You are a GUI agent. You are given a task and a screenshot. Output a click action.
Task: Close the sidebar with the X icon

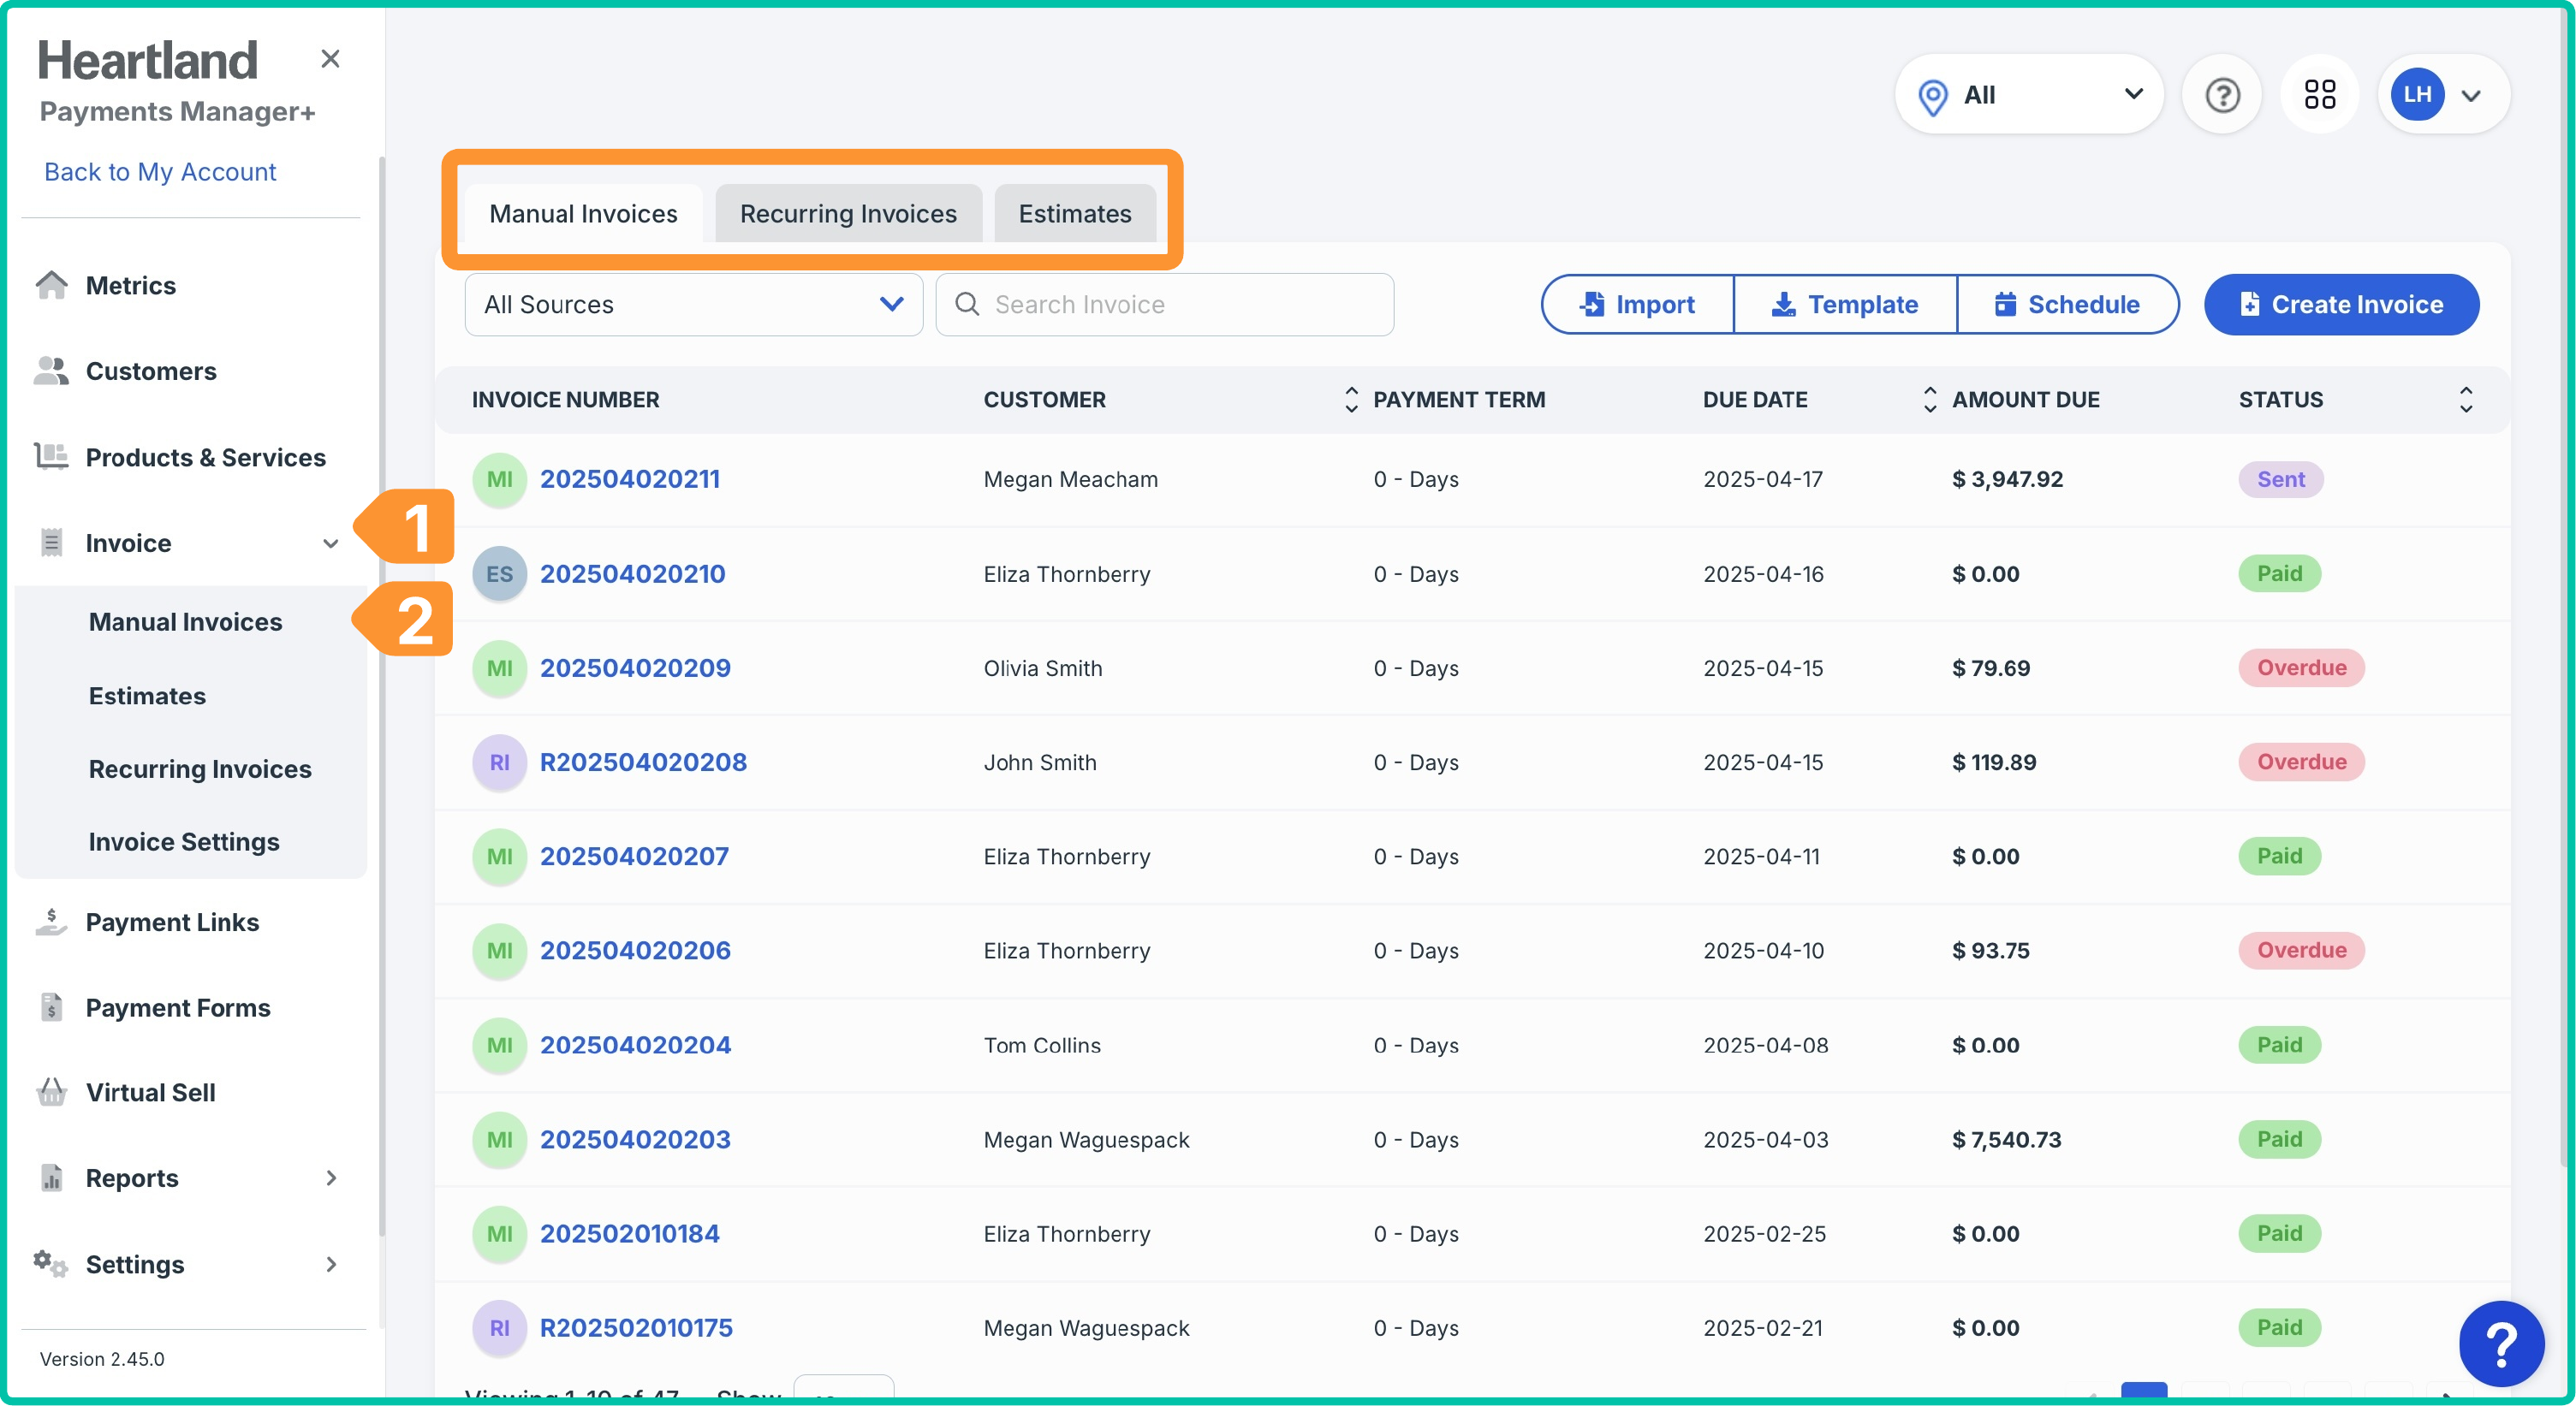click(330, 59)
